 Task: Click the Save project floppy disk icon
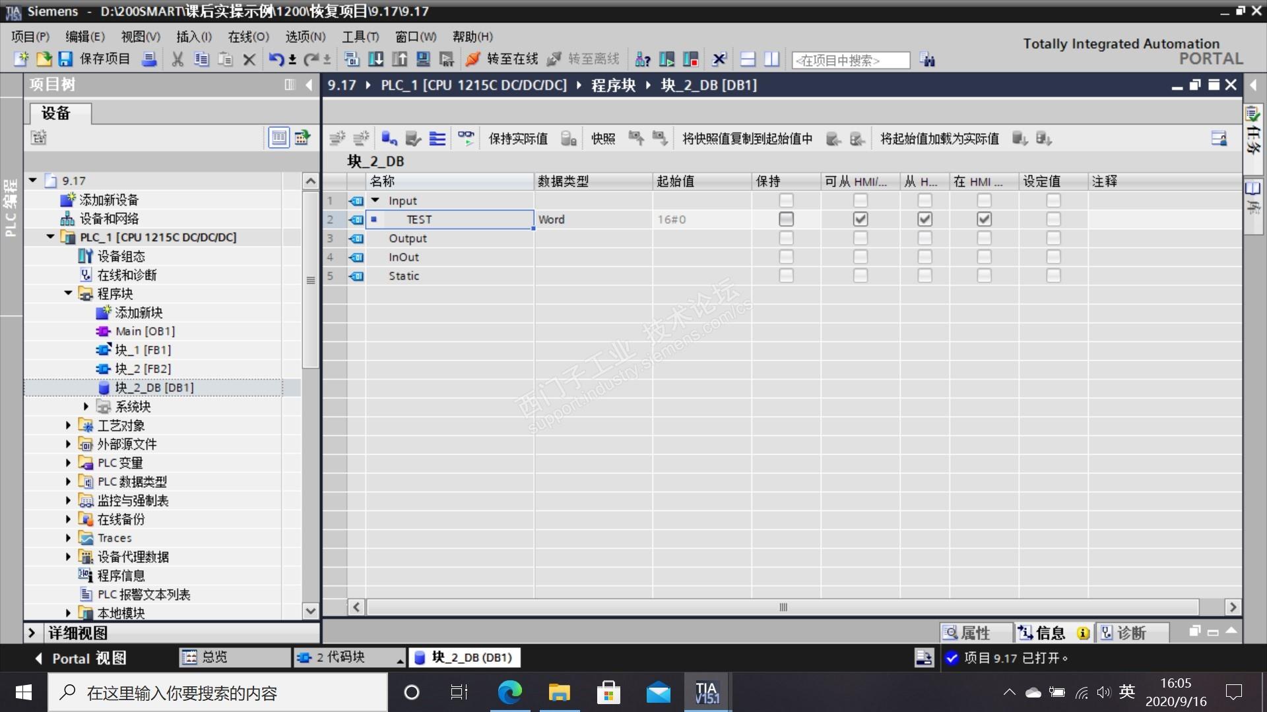[65, 59]
